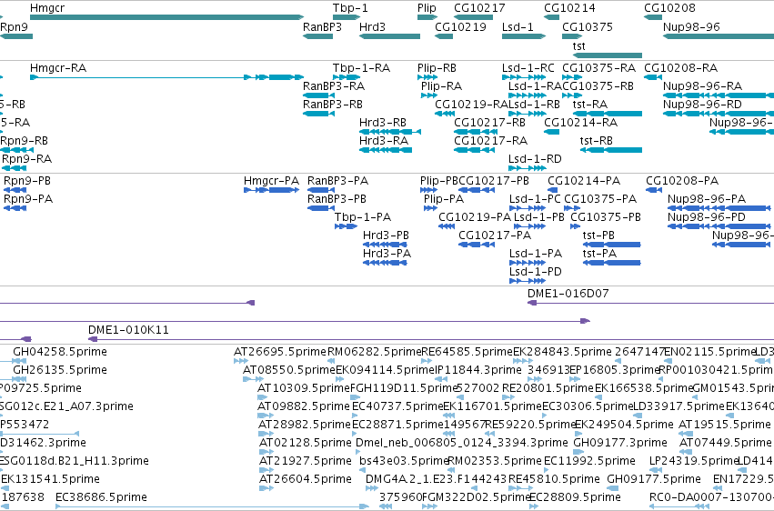Select the Hrd3-PA protein label
This screenshot has height=511, width=774.
click(387, 254)
